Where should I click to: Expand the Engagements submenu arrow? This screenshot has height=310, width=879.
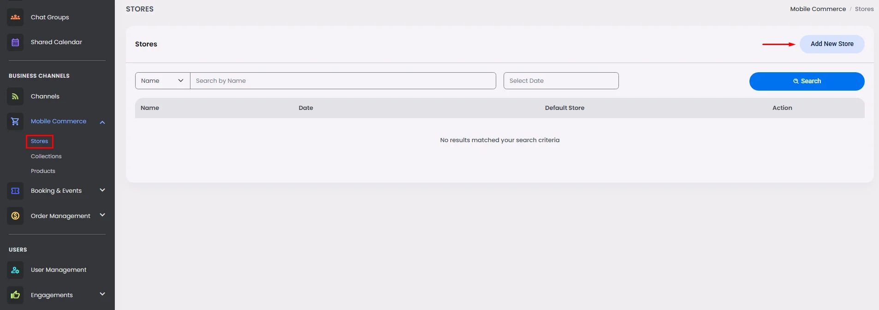[x=102, y=294]
